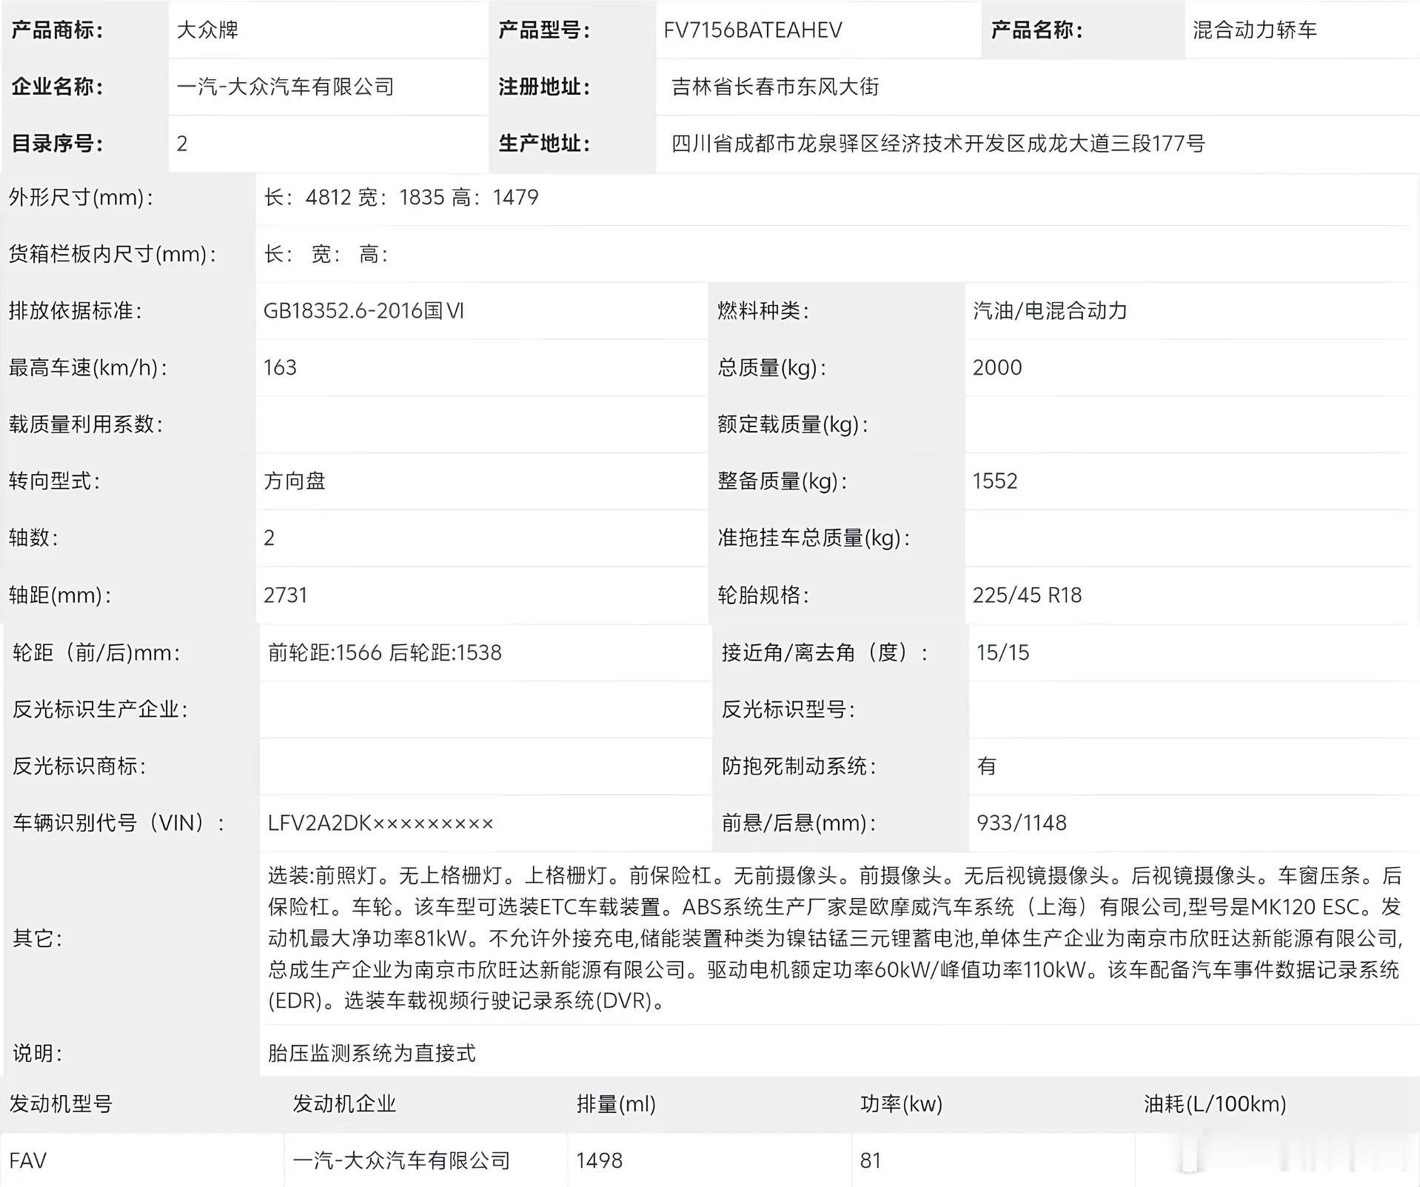Click the 发动机型号 column header
Viewport: 1420px width, 1187px height.
[61, 1104]
